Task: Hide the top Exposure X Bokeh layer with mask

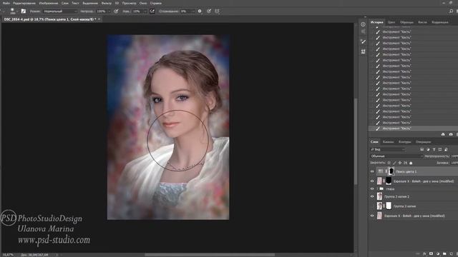Action: (372, 181)
